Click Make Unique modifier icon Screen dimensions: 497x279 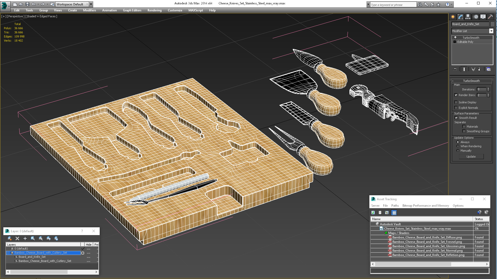point(473,69)
